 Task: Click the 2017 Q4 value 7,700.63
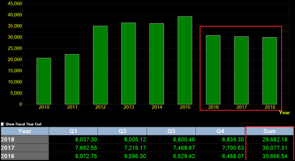(x=233, y=148)
